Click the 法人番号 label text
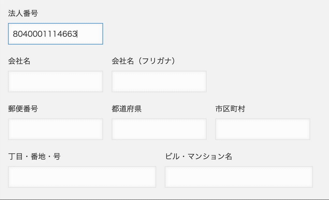This screenshot has width=329, height=200. pyautogui.click(x=23, y=13)
